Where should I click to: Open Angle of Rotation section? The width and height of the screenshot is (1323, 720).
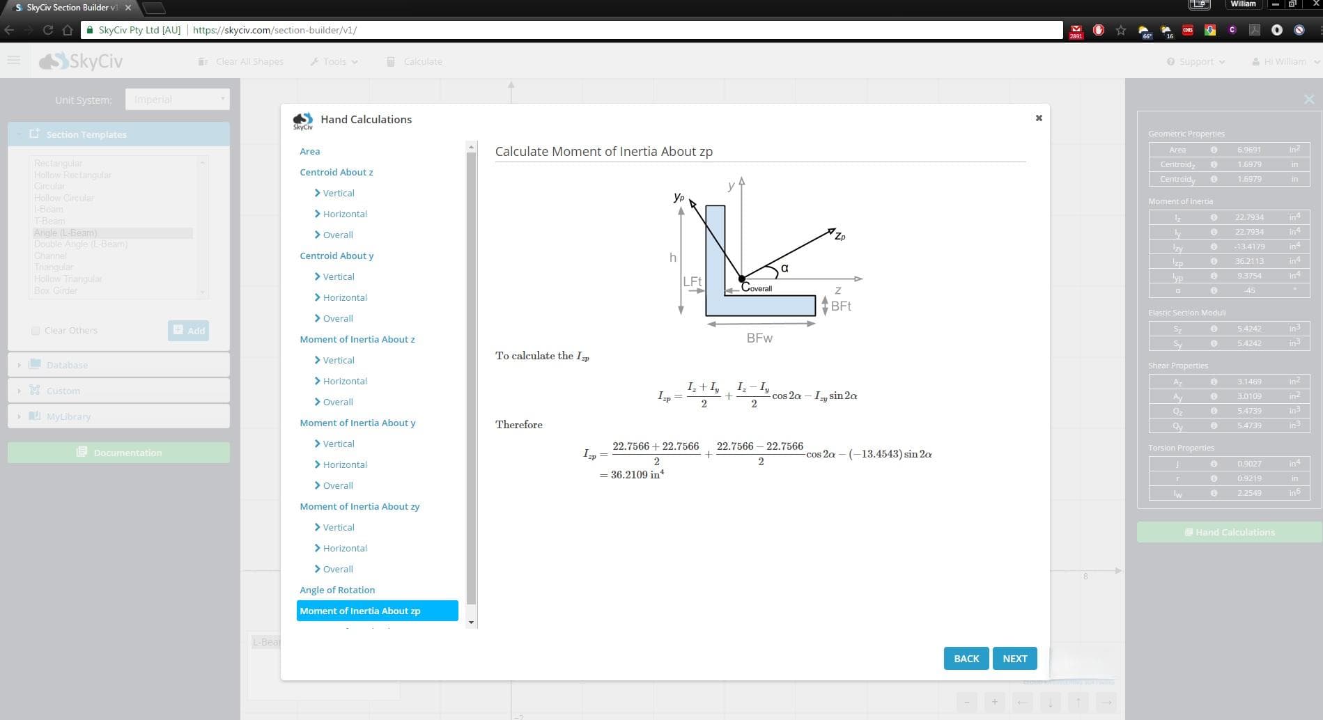(x=337, y=590)
